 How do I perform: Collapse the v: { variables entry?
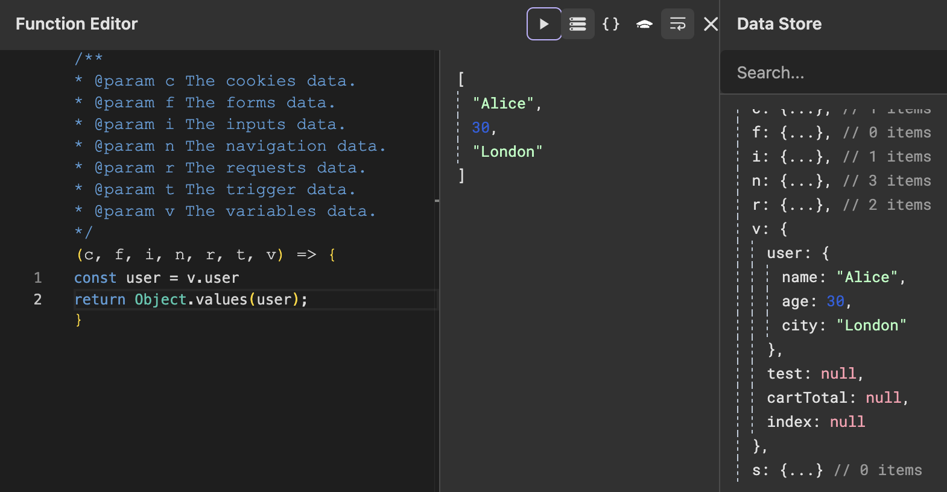coord(770,229)
